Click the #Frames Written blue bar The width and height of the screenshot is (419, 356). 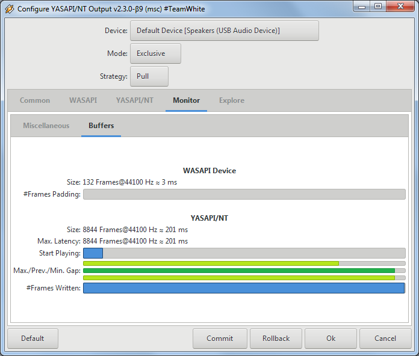point(244,288)
